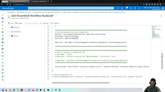Select the CMDLETS tree label
Image resolution: width=165 pixels, height=92 pixels.
(x=16, y=27)
